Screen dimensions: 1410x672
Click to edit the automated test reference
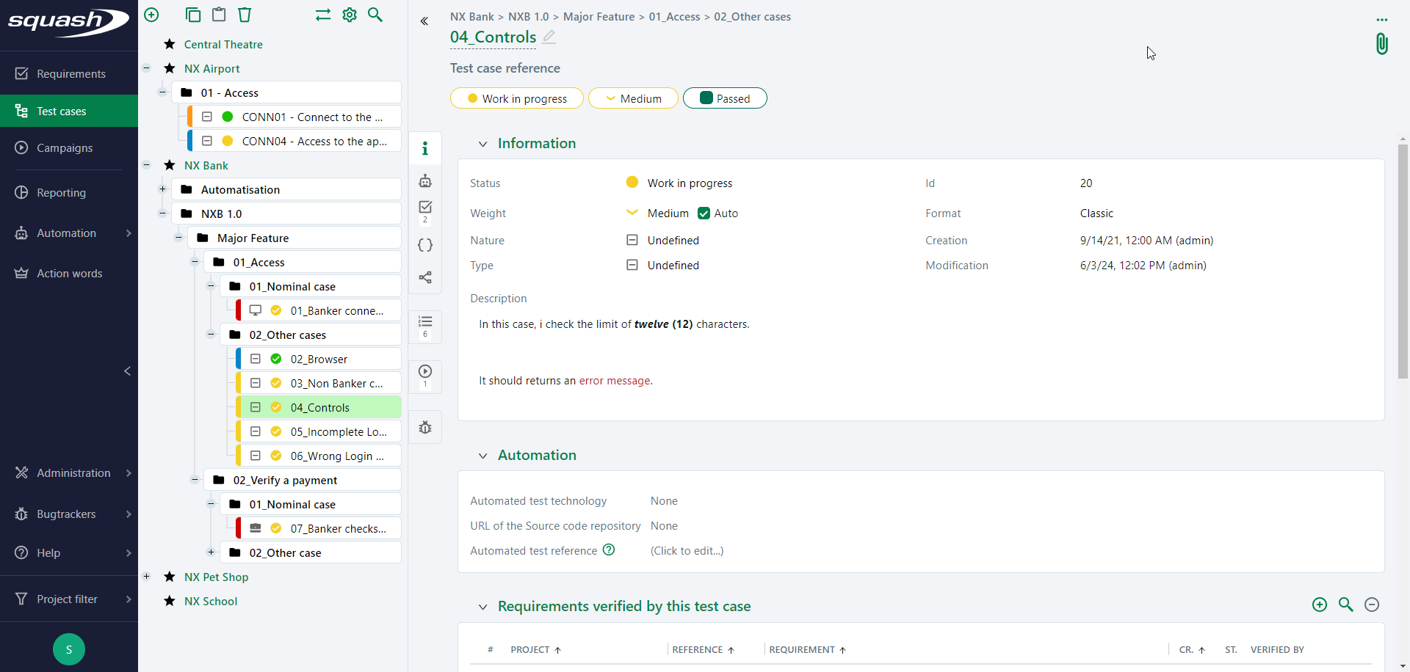[x=687, y=551]
